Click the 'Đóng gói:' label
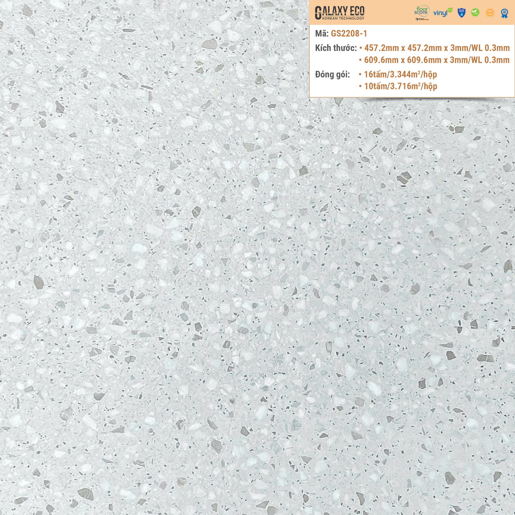Screen dimensions: 515x515 pos(332,74)
